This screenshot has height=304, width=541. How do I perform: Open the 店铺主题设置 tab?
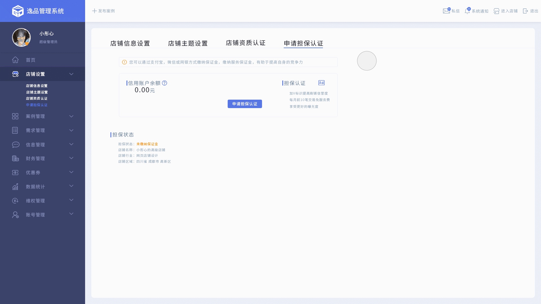[188, 43]
